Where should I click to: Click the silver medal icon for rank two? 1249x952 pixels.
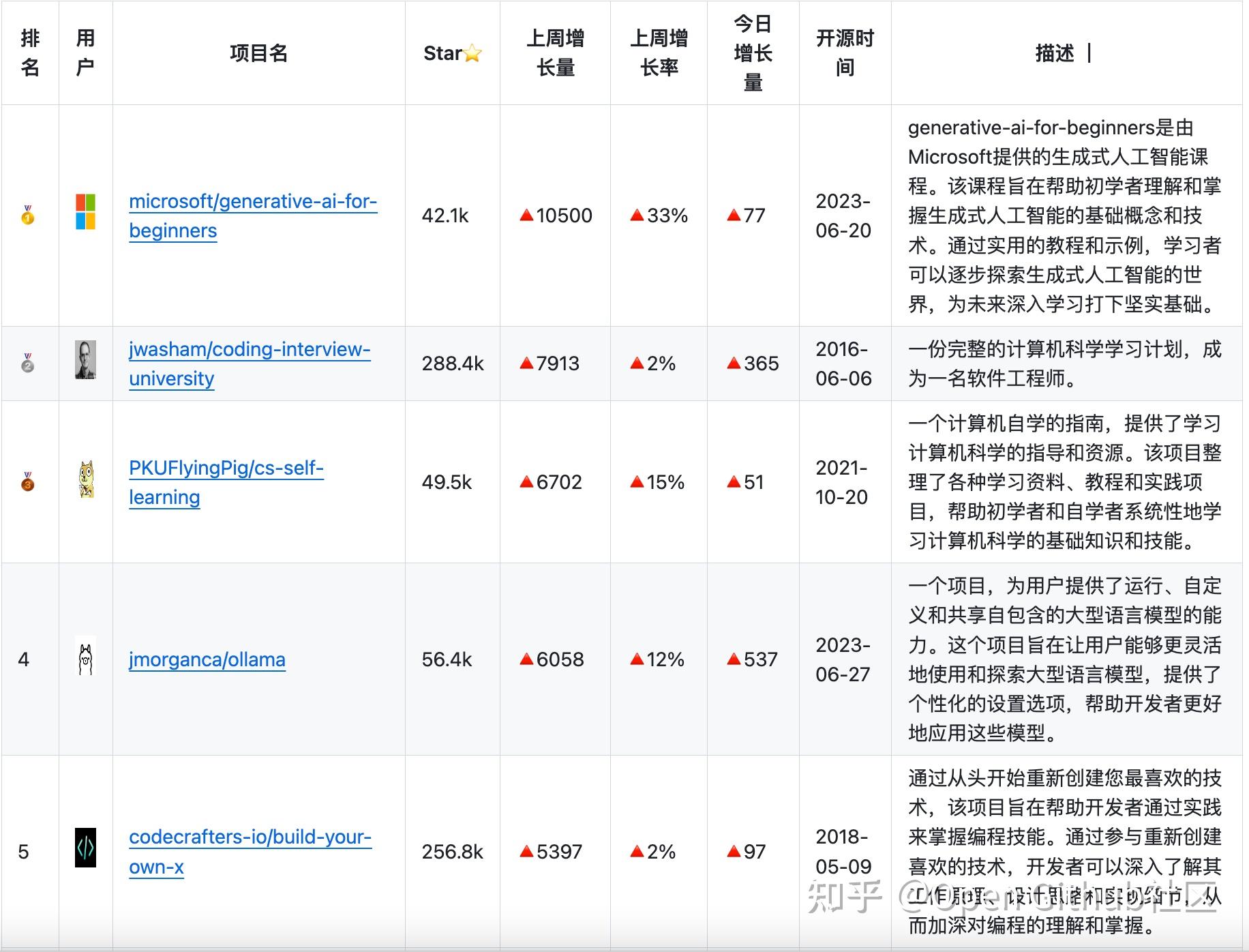pyautogui.click(x=28, y=363)
